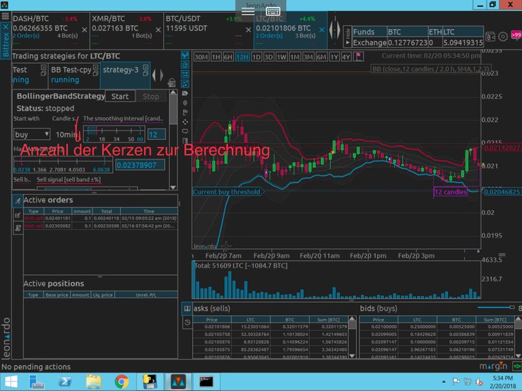The width and height of the screenshot is (522, 391).
Task: Set chart timeframe to 1M
Action: (295, 57)
